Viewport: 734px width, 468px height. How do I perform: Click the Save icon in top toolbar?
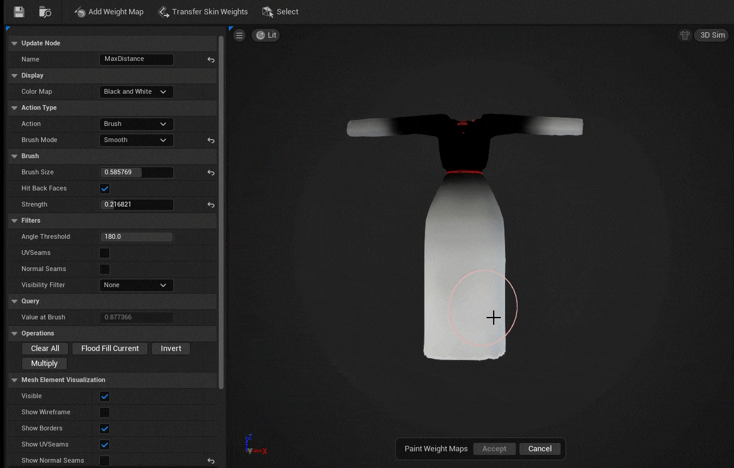coord(19,12)
